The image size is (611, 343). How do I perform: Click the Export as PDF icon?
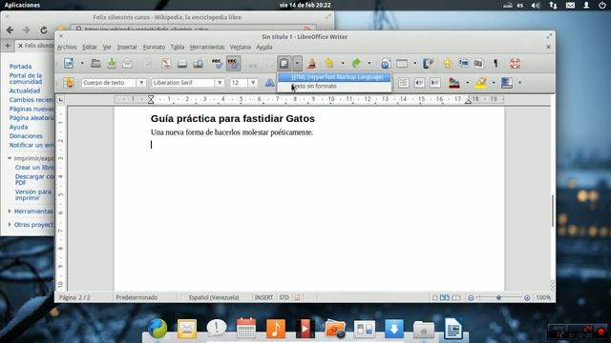166,64
